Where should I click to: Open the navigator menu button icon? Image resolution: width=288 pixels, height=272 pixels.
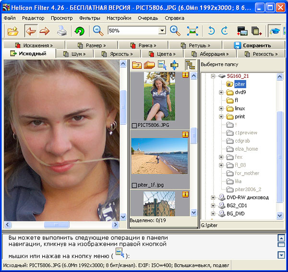pos(162,65)
